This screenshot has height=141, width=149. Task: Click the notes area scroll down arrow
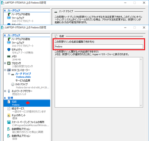[141, 105]
